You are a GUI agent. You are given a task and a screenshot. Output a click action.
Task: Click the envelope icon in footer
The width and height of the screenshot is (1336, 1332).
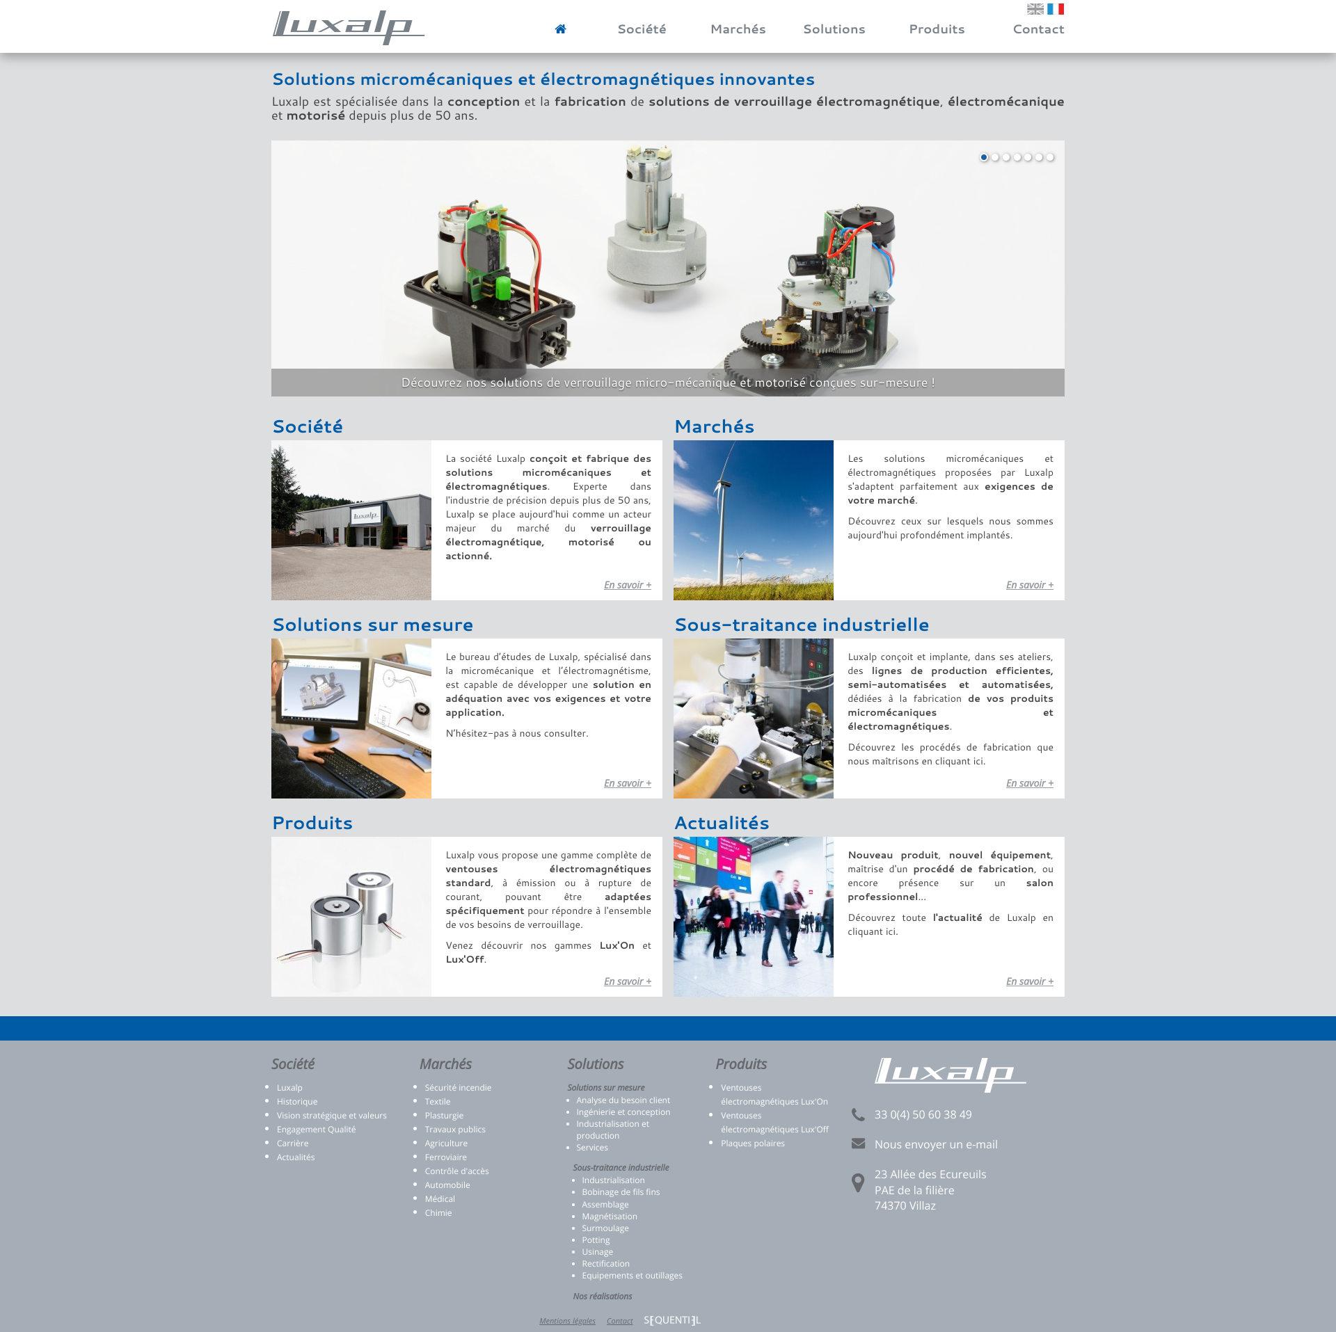[858, 1144]
